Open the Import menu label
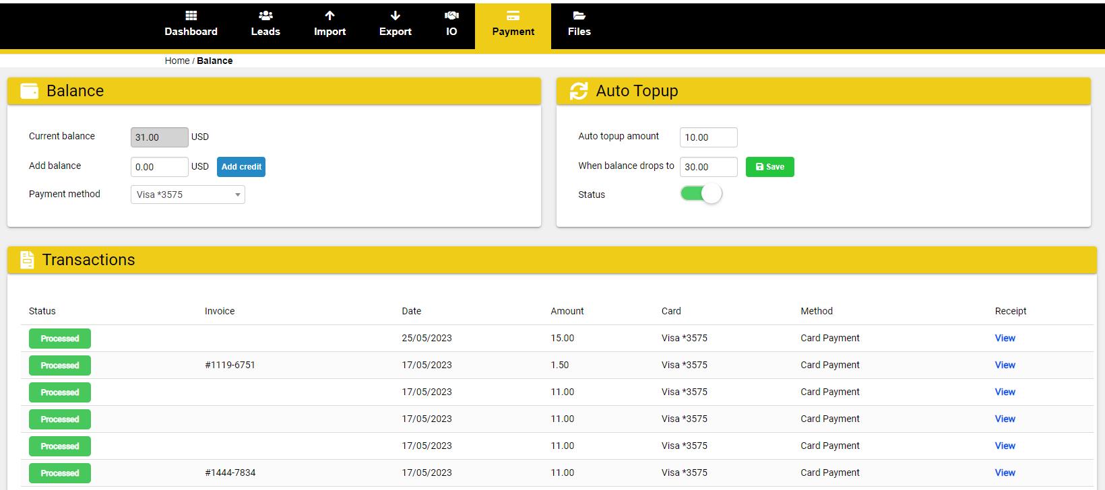This screenshot has height=490, width=1105. pos(329,32)
